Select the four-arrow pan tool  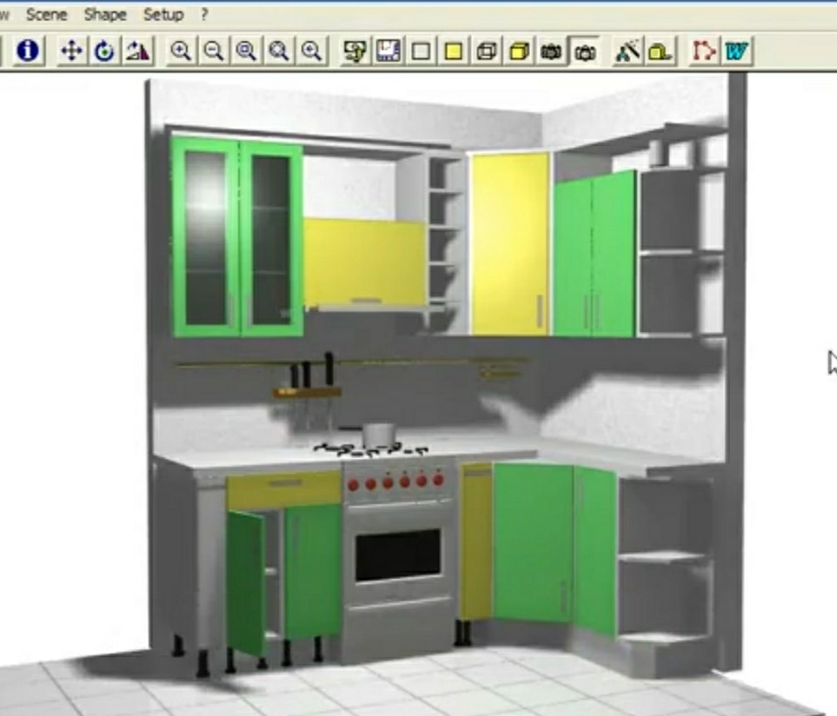pyautogui.click(x=72, y=51)
